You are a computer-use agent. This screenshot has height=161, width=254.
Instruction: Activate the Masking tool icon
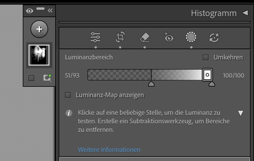(x=191, y=37)
